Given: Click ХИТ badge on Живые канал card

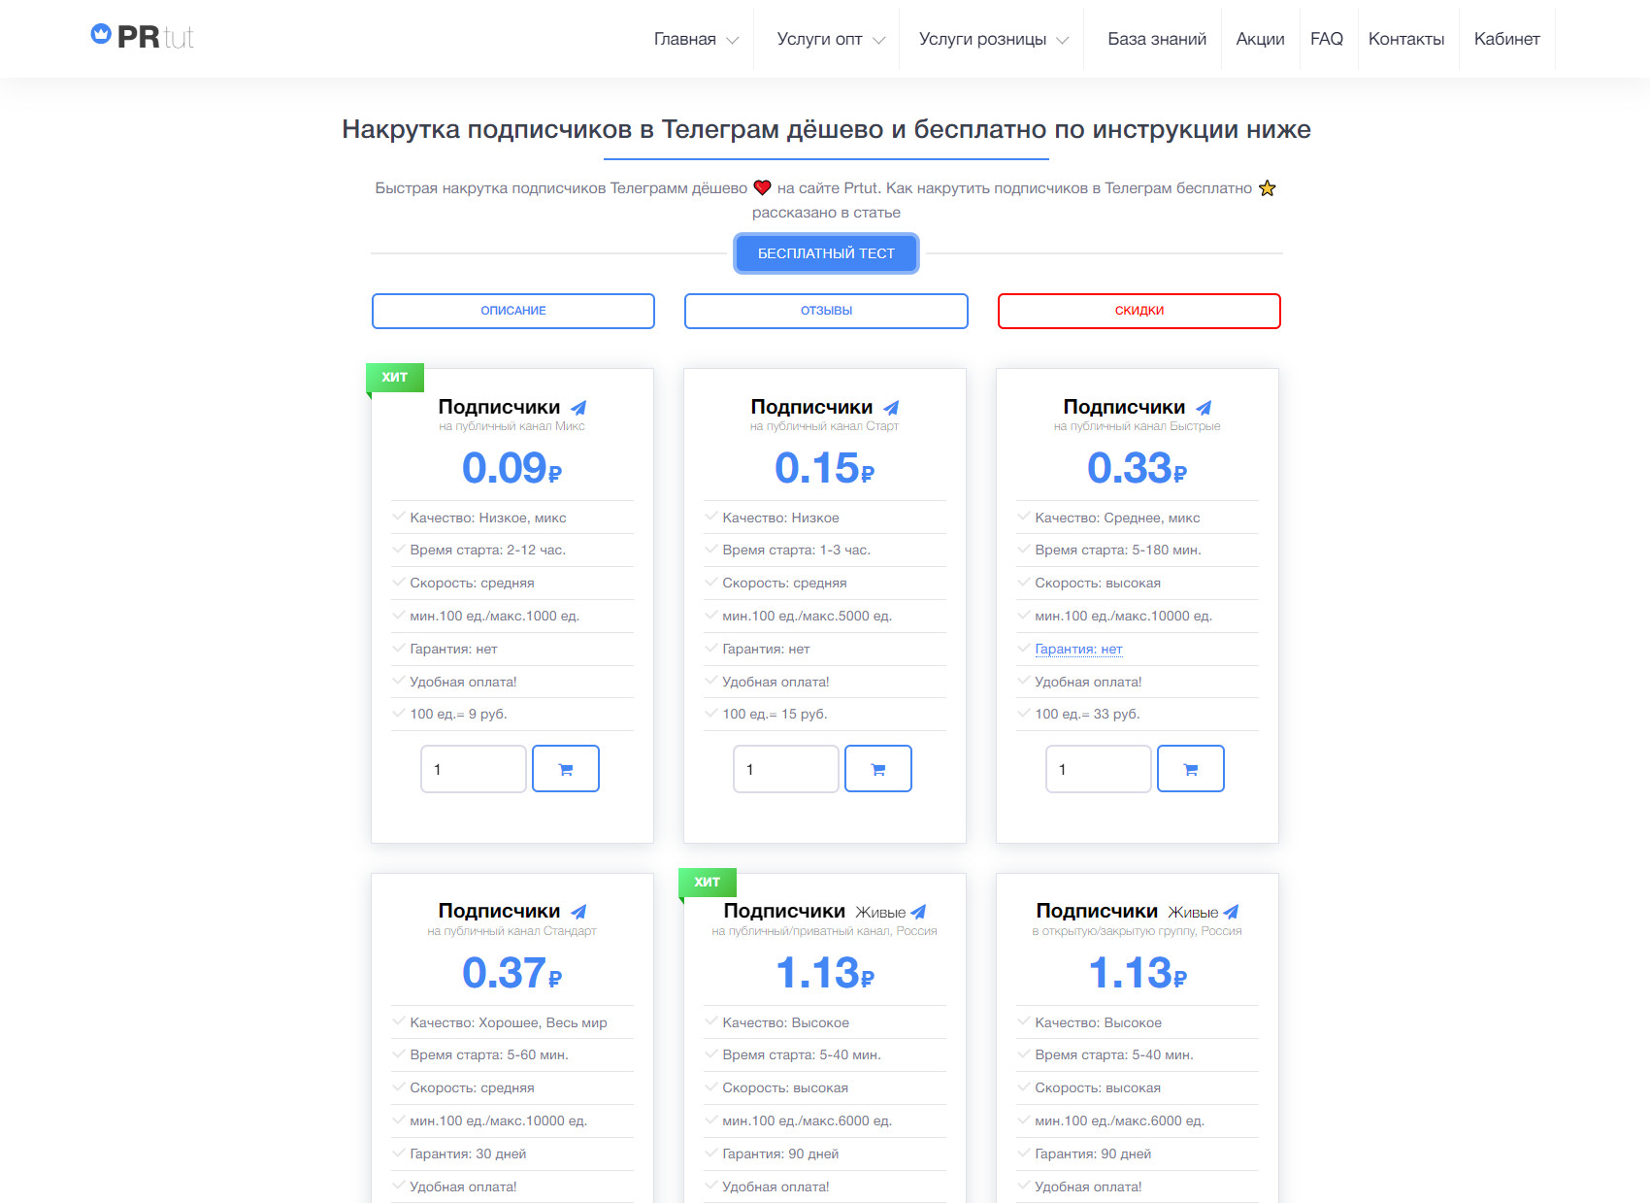Looking at the screenshot, I should [708, 882].
